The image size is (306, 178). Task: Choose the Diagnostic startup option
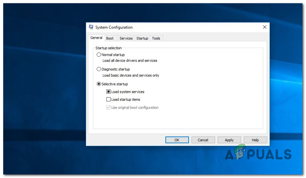(99, 69)
